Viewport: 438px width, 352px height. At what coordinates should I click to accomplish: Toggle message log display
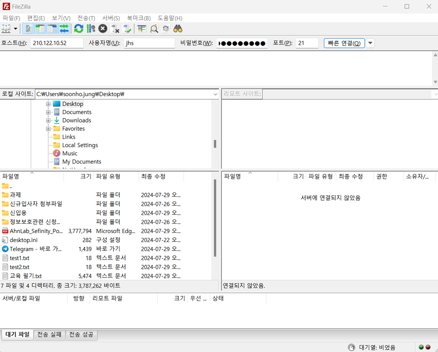pyautogui.click(x=28, y=29)
